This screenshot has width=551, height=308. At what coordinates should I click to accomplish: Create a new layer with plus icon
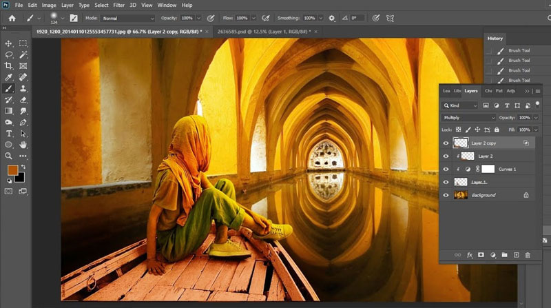516,255
